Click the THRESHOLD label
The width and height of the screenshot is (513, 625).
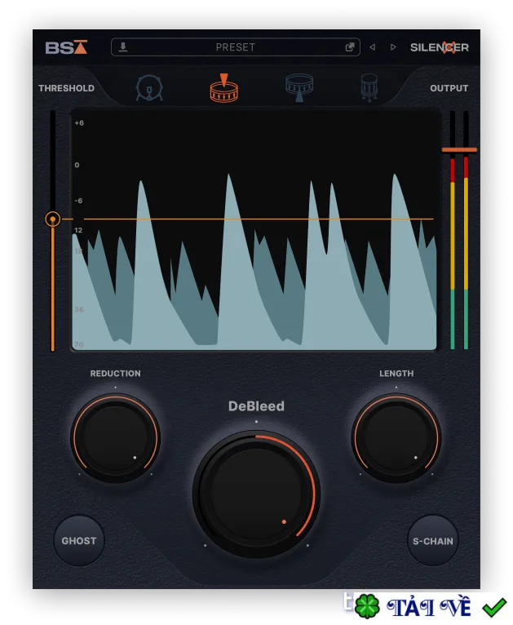67,88
